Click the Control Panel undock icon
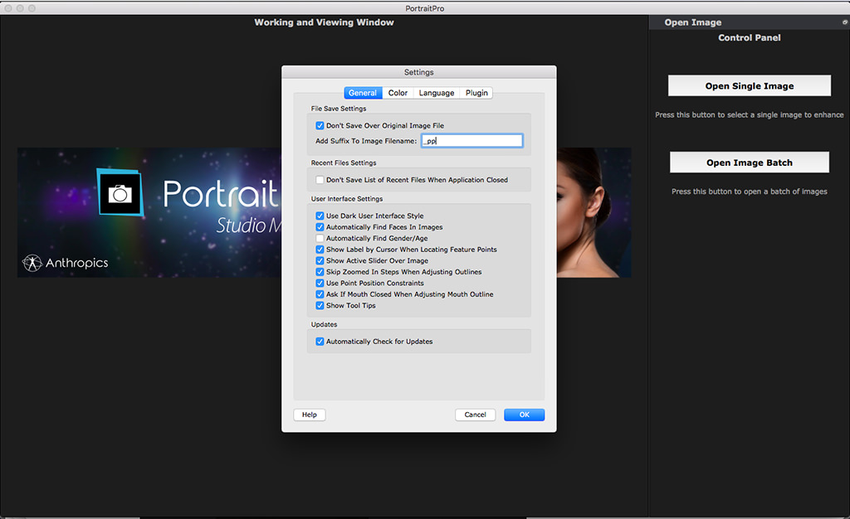Screen dimensions: 850x519 (844, 22)
